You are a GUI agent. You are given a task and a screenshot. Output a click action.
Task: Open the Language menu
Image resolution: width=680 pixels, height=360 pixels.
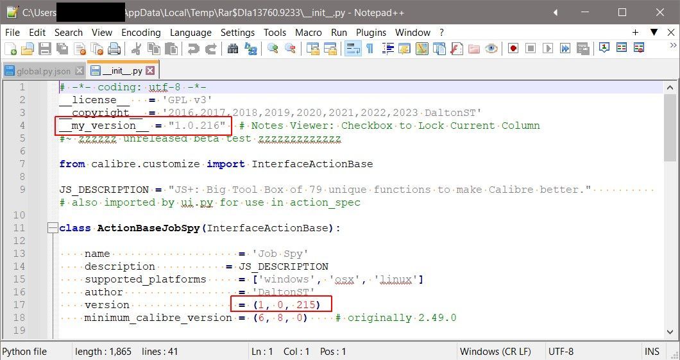pyautogui.click(x=191, y=33)
